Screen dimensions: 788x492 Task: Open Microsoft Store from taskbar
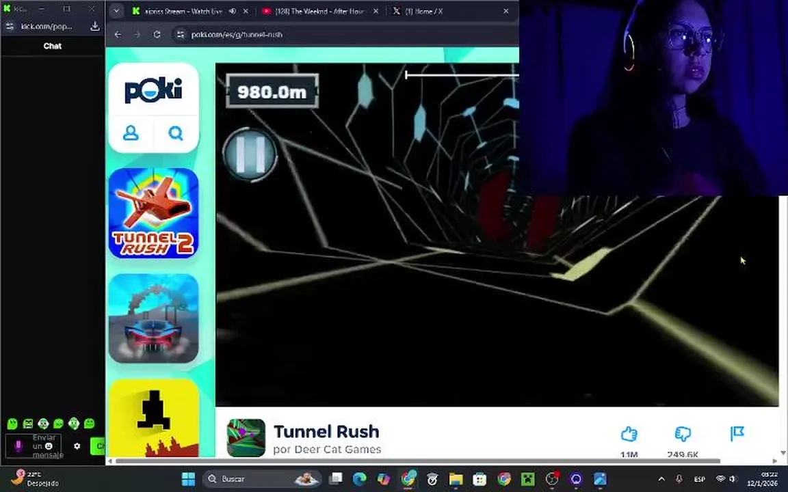[480, 479]
